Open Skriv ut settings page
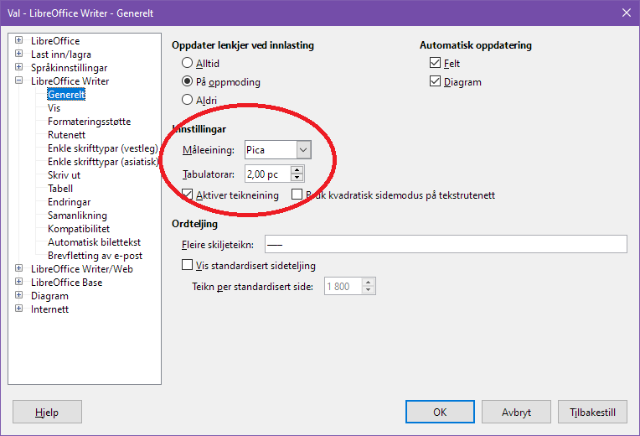The width and height of the screenshot is (640, 436). [x=64, y=175]
